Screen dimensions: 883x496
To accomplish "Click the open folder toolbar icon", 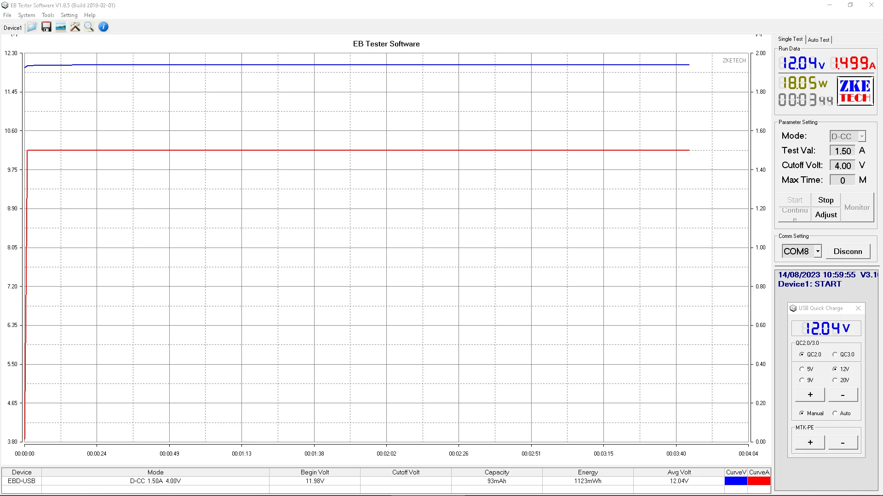I will point(32,27).
